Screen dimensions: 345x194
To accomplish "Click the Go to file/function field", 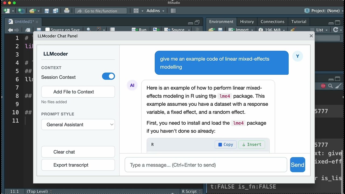I will pyautogui.click(x=101, y=11).
